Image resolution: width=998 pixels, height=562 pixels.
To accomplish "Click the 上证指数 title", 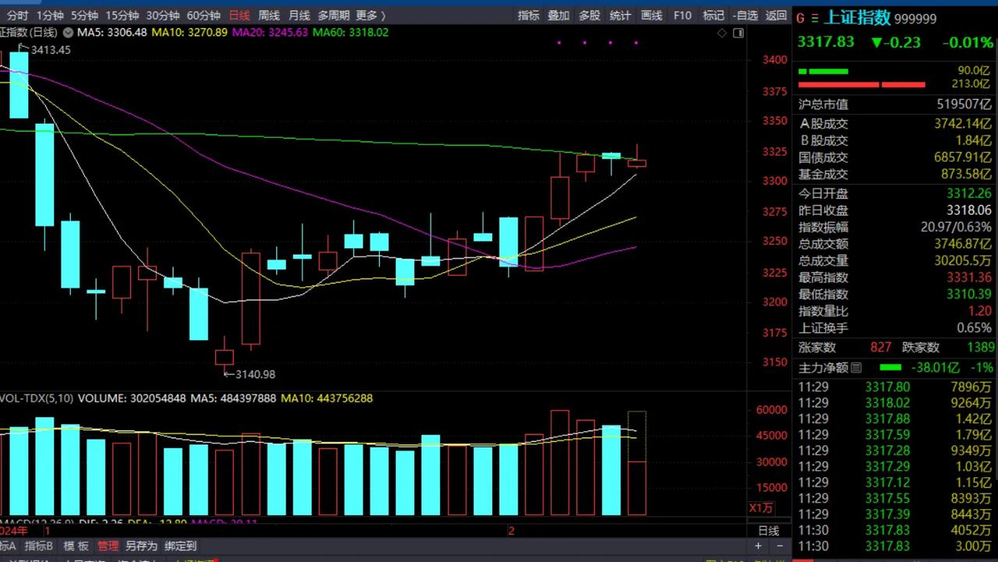I will click(x=857, y=18).
